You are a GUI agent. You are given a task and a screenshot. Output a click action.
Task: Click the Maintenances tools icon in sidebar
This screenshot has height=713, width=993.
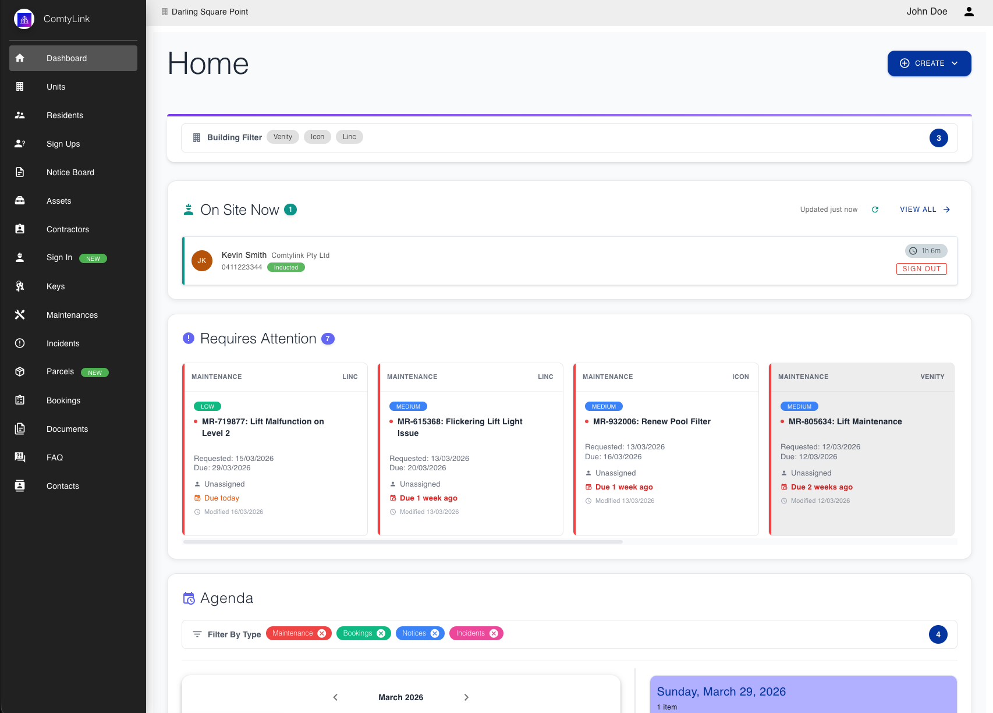point(20,315)
